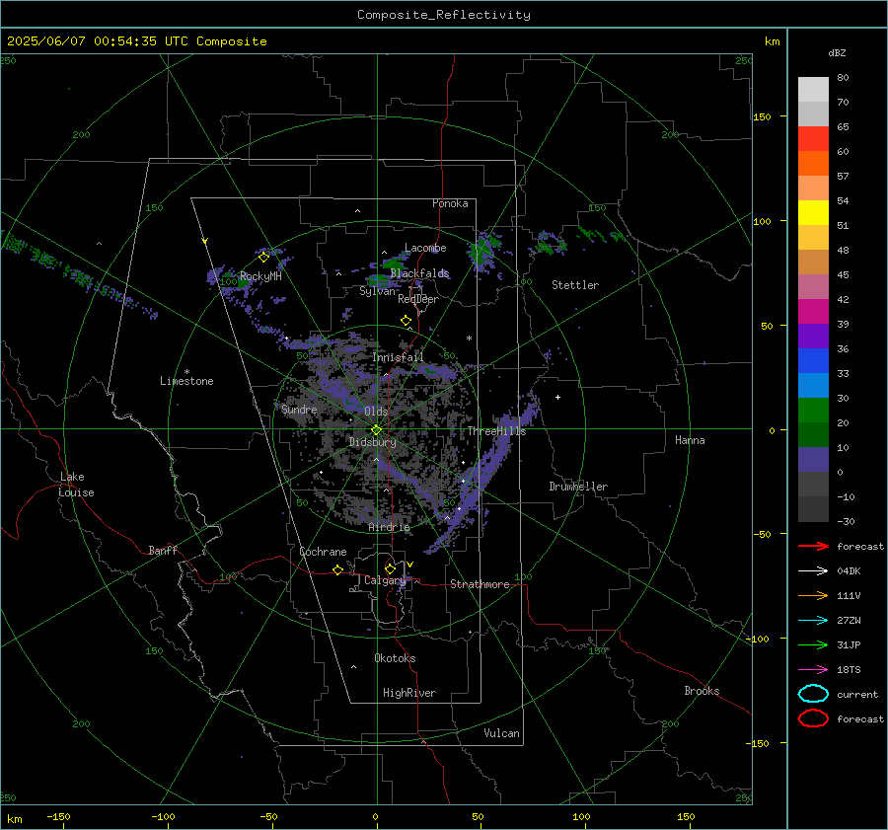This screenshot has height=830, width=888.
Task: Click the dBZ legend heading
Action: [837, 52]
